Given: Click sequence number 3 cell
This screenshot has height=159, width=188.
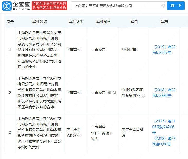Looking at the screenshot, I should pos(10,133).
